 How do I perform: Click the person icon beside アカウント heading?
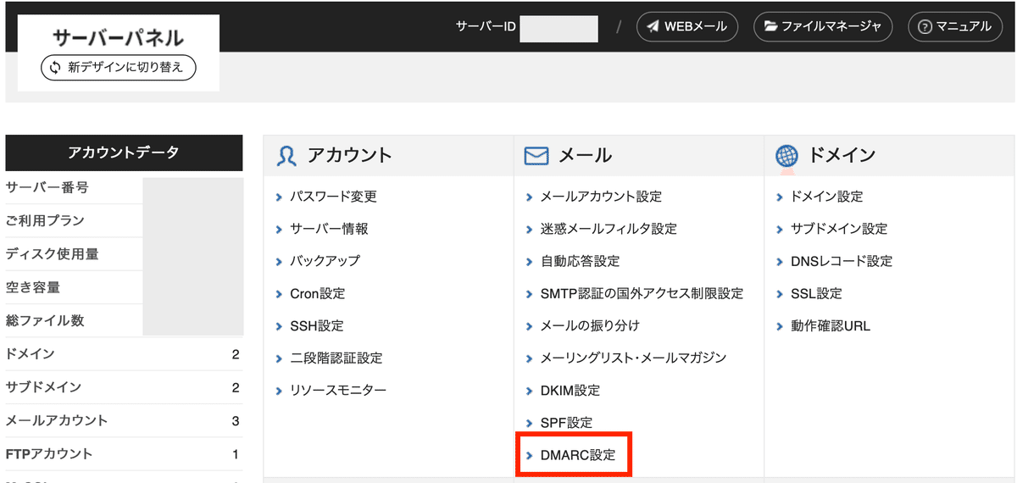[286, 156]
